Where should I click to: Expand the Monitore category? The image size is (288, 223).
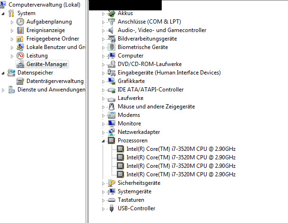103,124
